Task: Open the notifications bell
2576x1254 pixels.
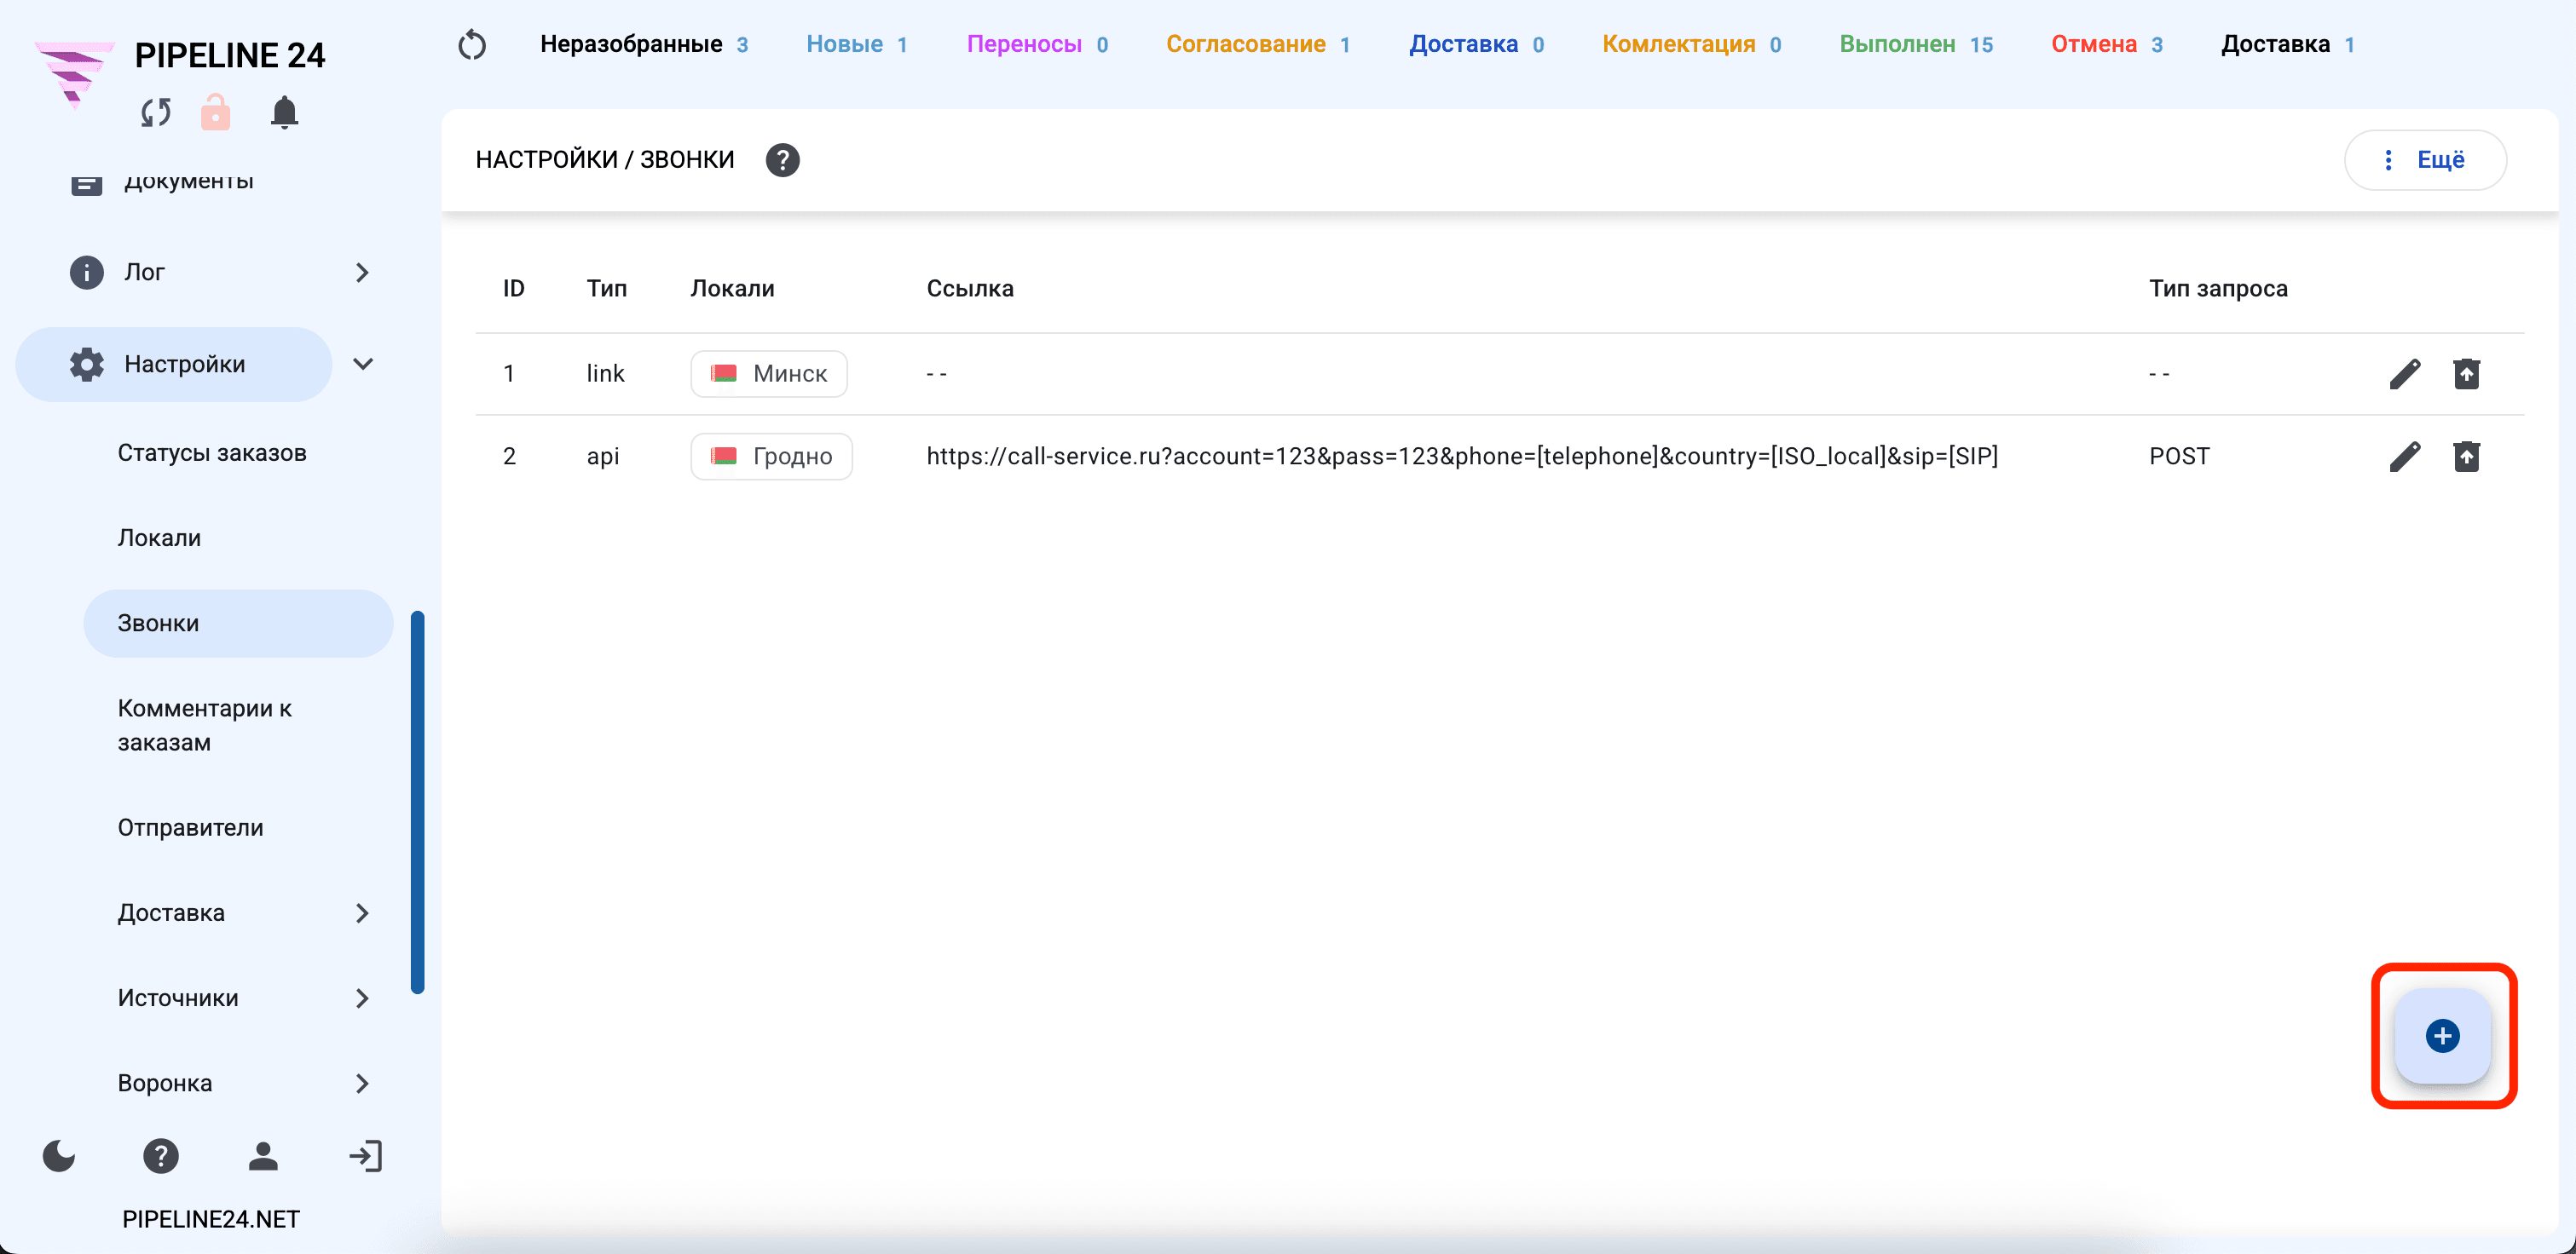Action: (x=284, y=112)
